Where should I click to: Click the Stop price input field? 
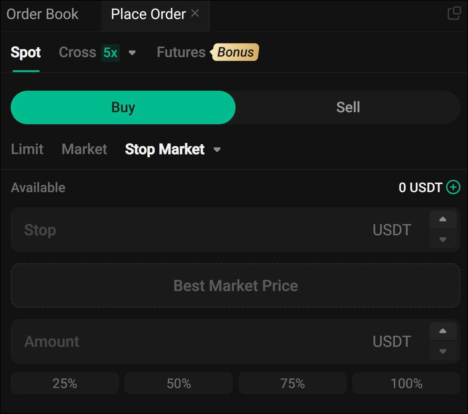point(191,230)
